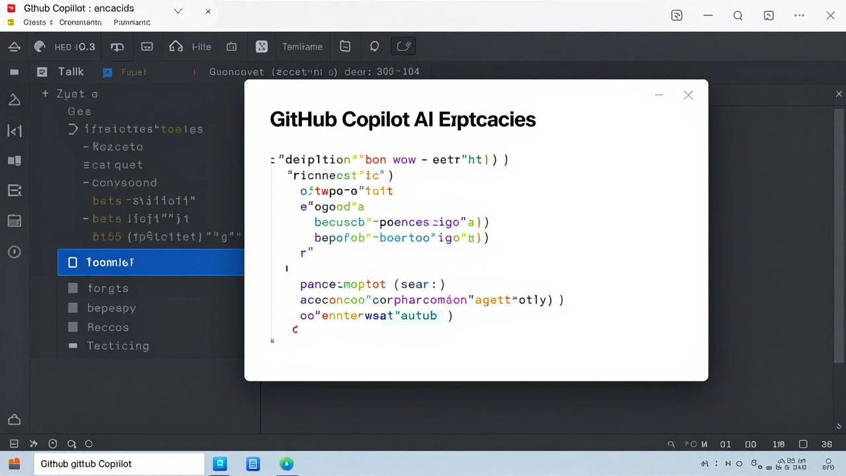Click the home icon left of Fllte
Screen dimensions: 846x476
click(176, 46)
